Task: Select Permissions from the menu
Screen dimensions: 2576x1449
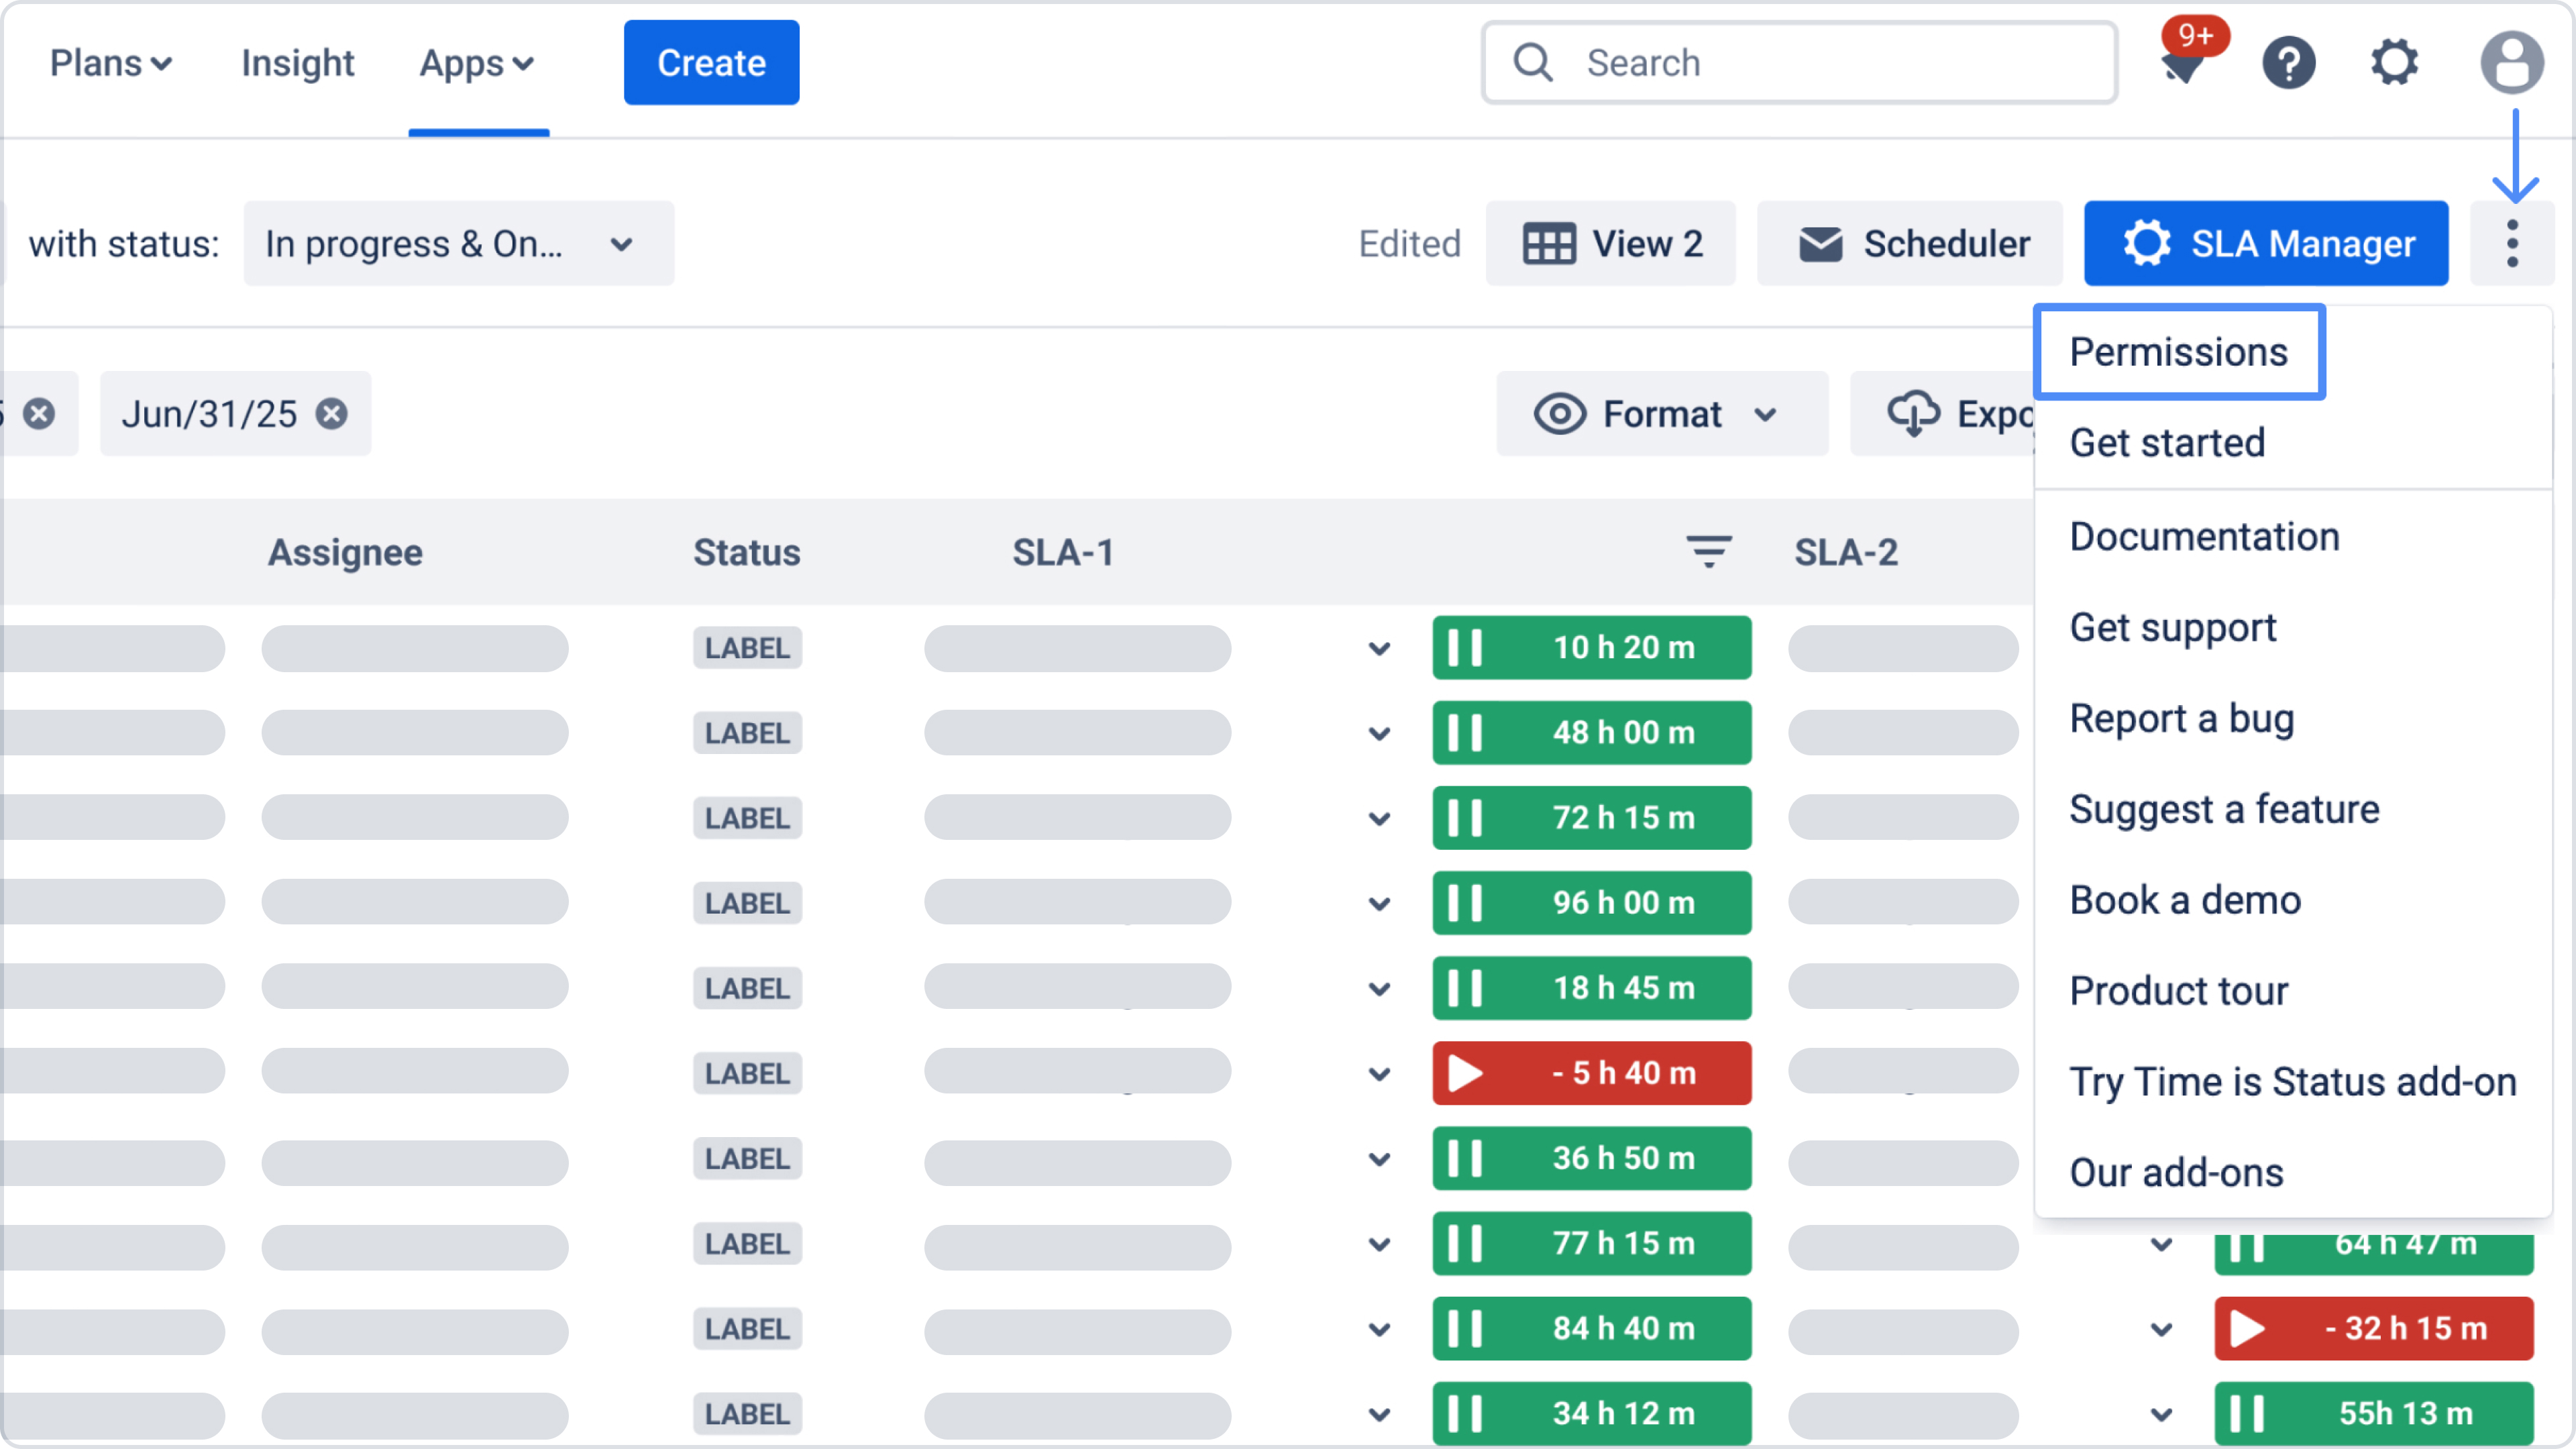Action: 2178,352
